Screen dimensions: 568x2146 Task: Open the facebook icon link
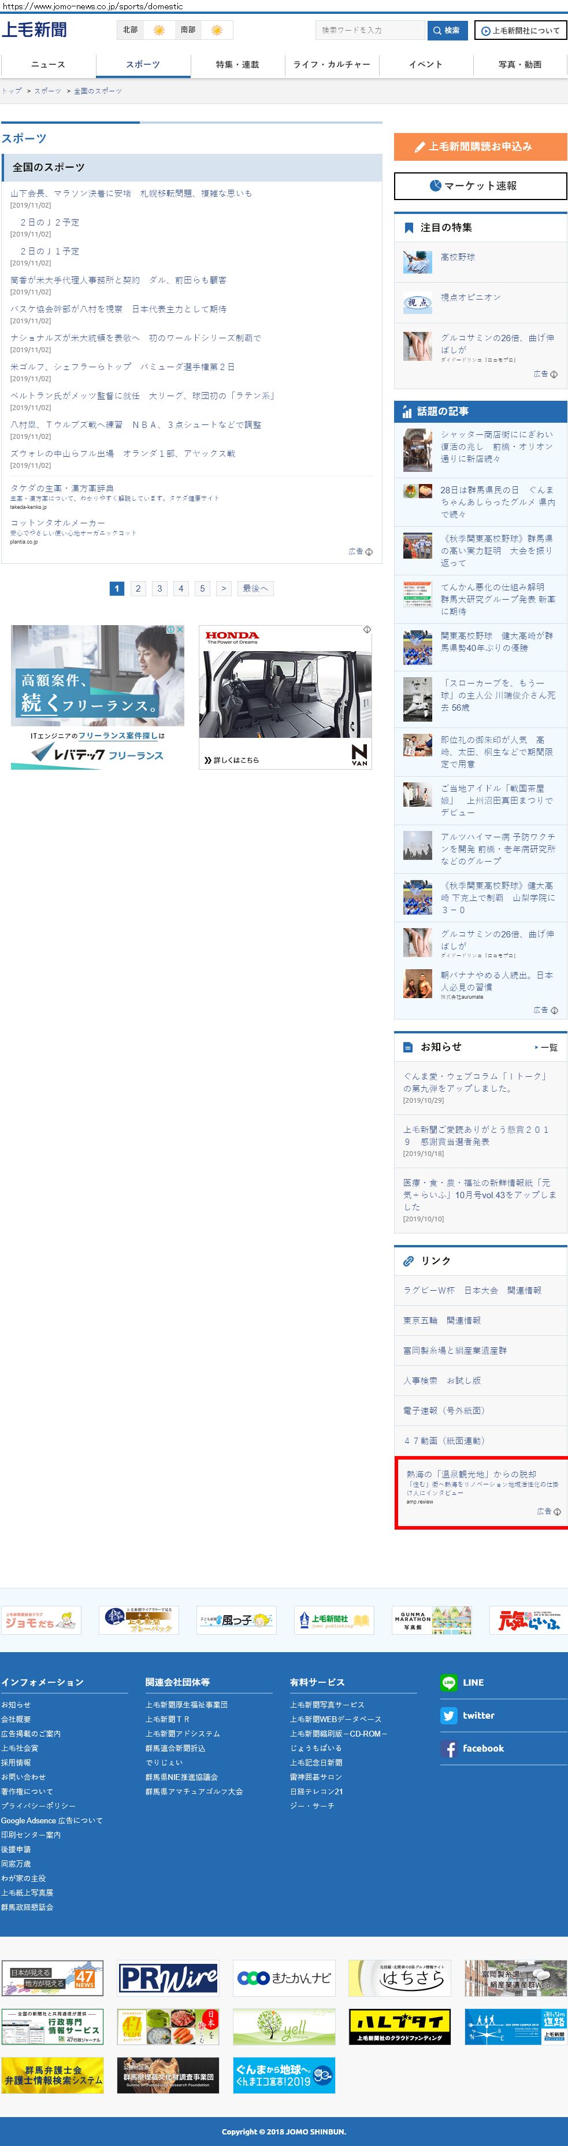449,1749
